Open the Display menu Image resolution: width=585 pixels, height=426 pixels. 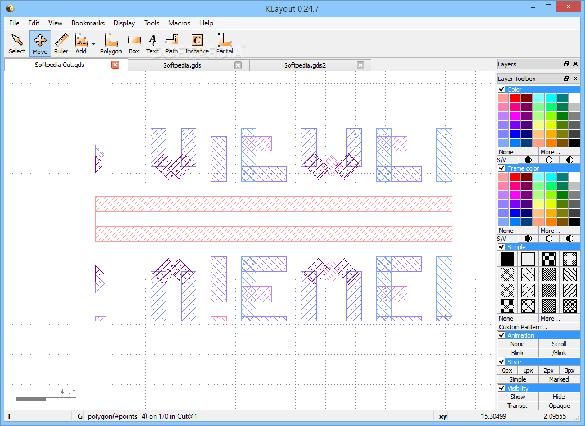(x=124, y=23)
